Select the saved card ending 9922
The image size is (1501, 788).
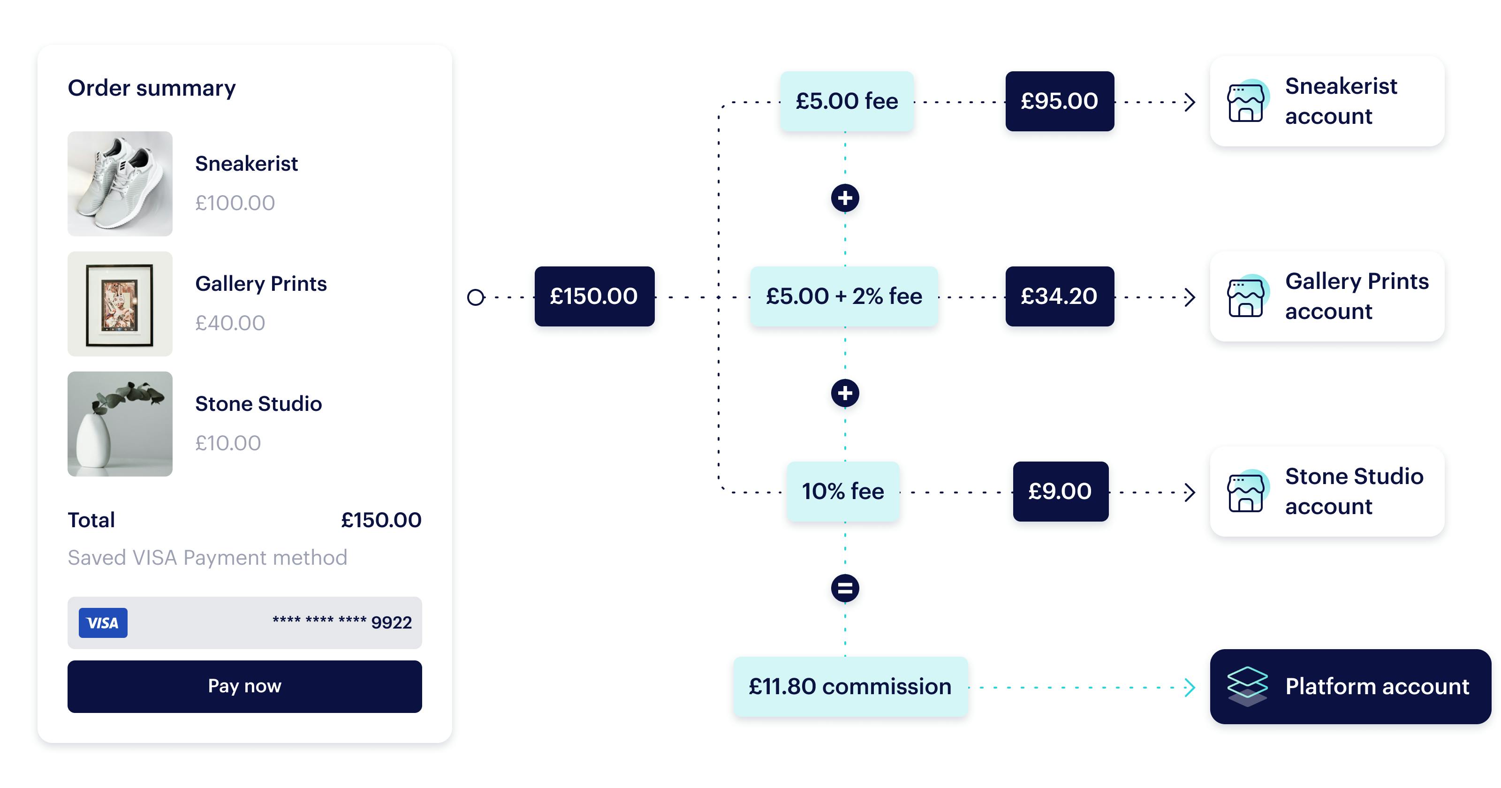[245, 622]
